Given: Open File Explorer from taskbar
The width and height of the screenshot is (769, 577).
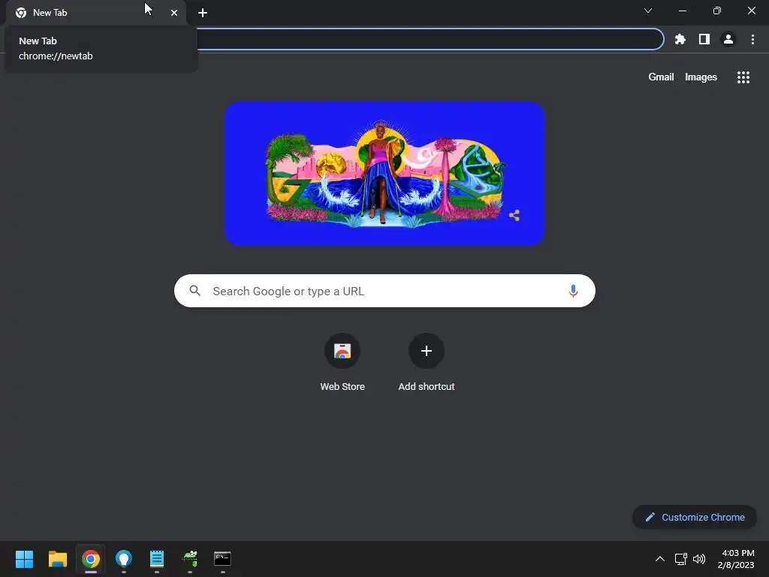Looking at the screenshot, I should click(x=57, y=559).
